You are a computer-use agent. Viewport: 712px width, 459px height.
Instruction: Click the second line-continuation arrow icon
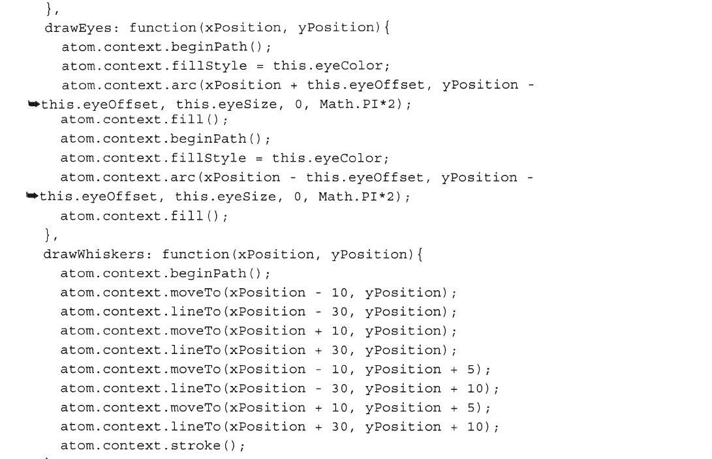point(32,196)
